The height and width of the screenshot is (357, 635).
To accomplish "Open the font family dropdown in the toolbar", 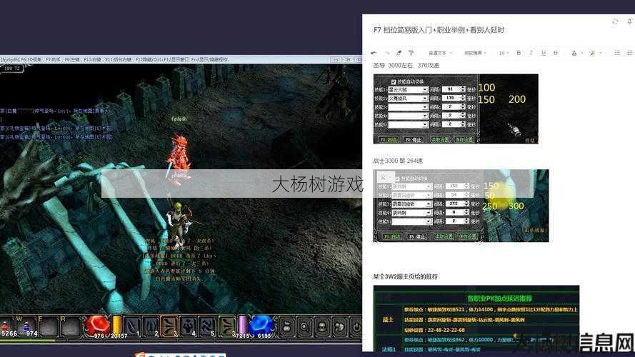I will click(474, 53).
